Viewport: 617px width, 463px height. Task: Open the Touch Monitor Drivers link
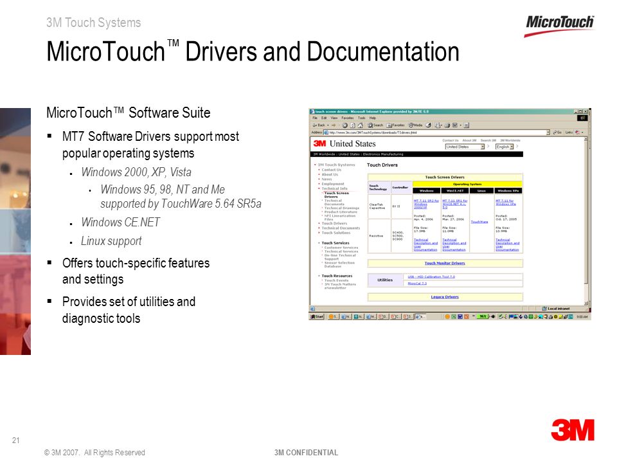[445, 263]
